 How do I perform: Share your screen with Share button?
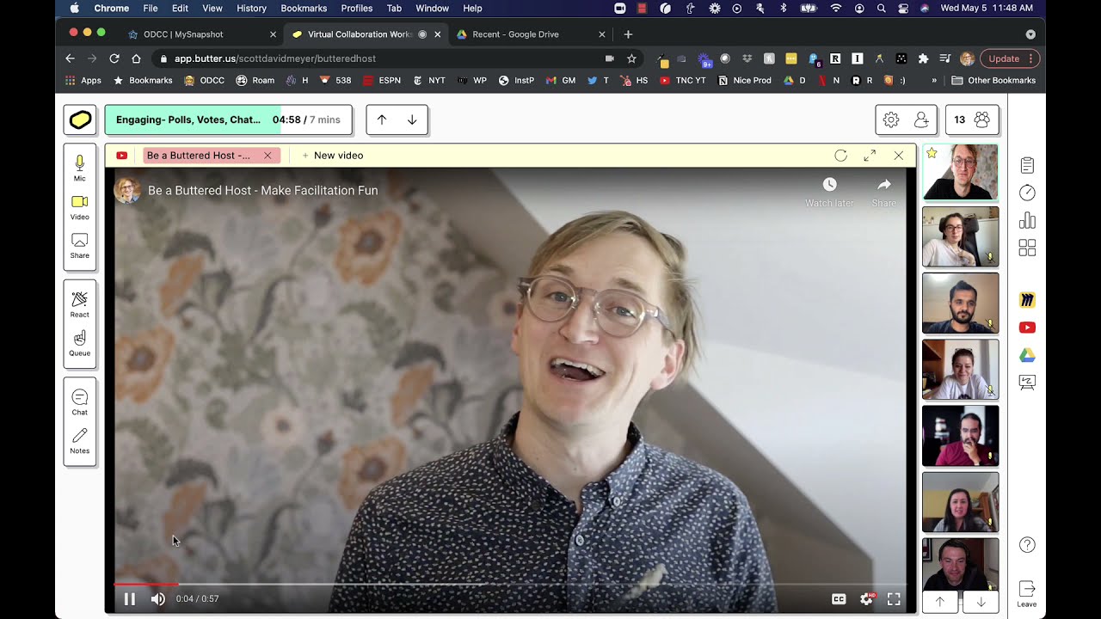click(79, 246)
